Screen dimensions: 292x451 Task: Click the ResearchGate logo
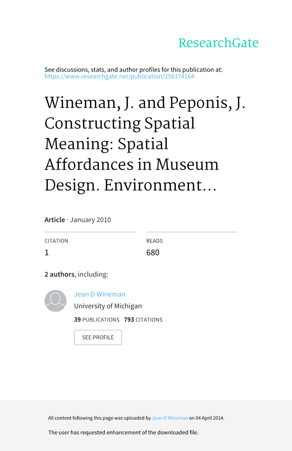pos(218,43)
